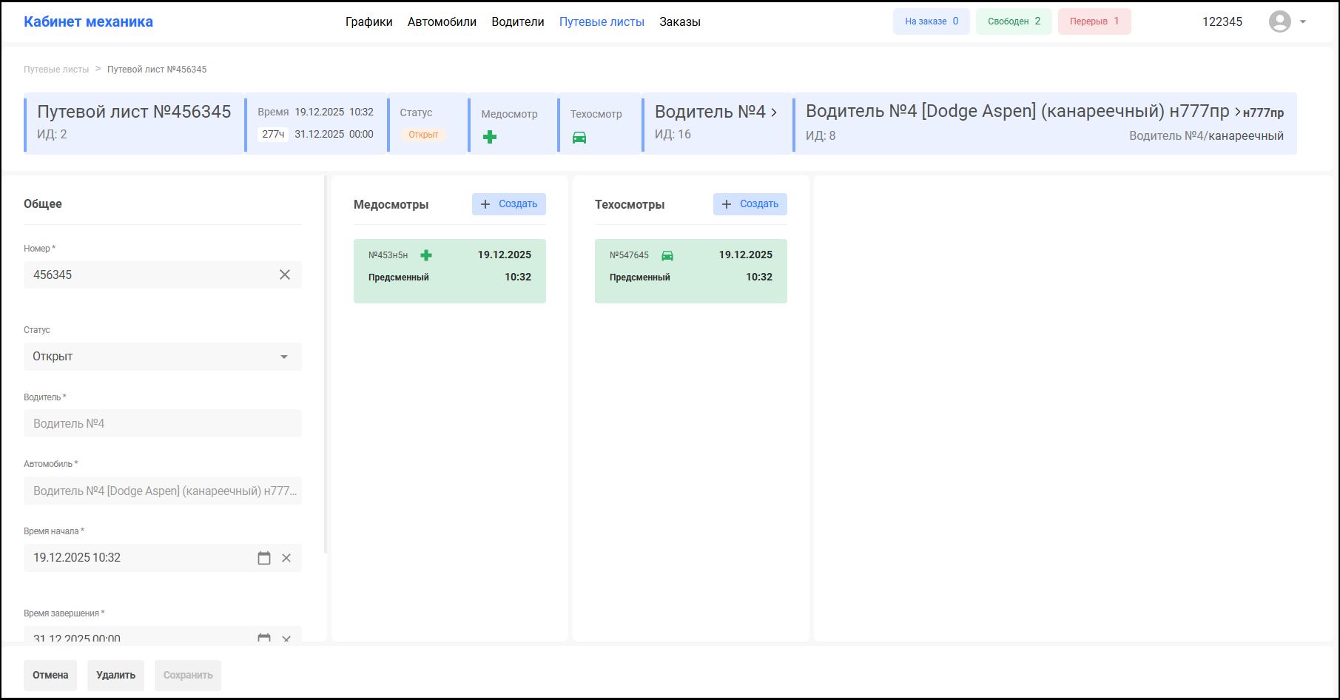The image size is (1340, 700).
Task: Click Путевые листы breadcrumb link
Action: (x=56, y=70)
